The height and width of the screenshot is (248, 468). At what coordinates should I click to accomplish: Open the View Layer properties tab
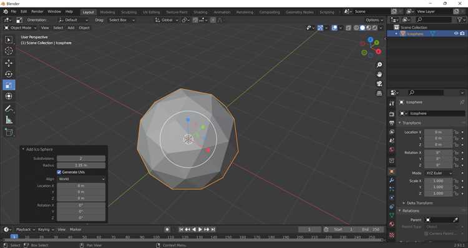(392, 132)
